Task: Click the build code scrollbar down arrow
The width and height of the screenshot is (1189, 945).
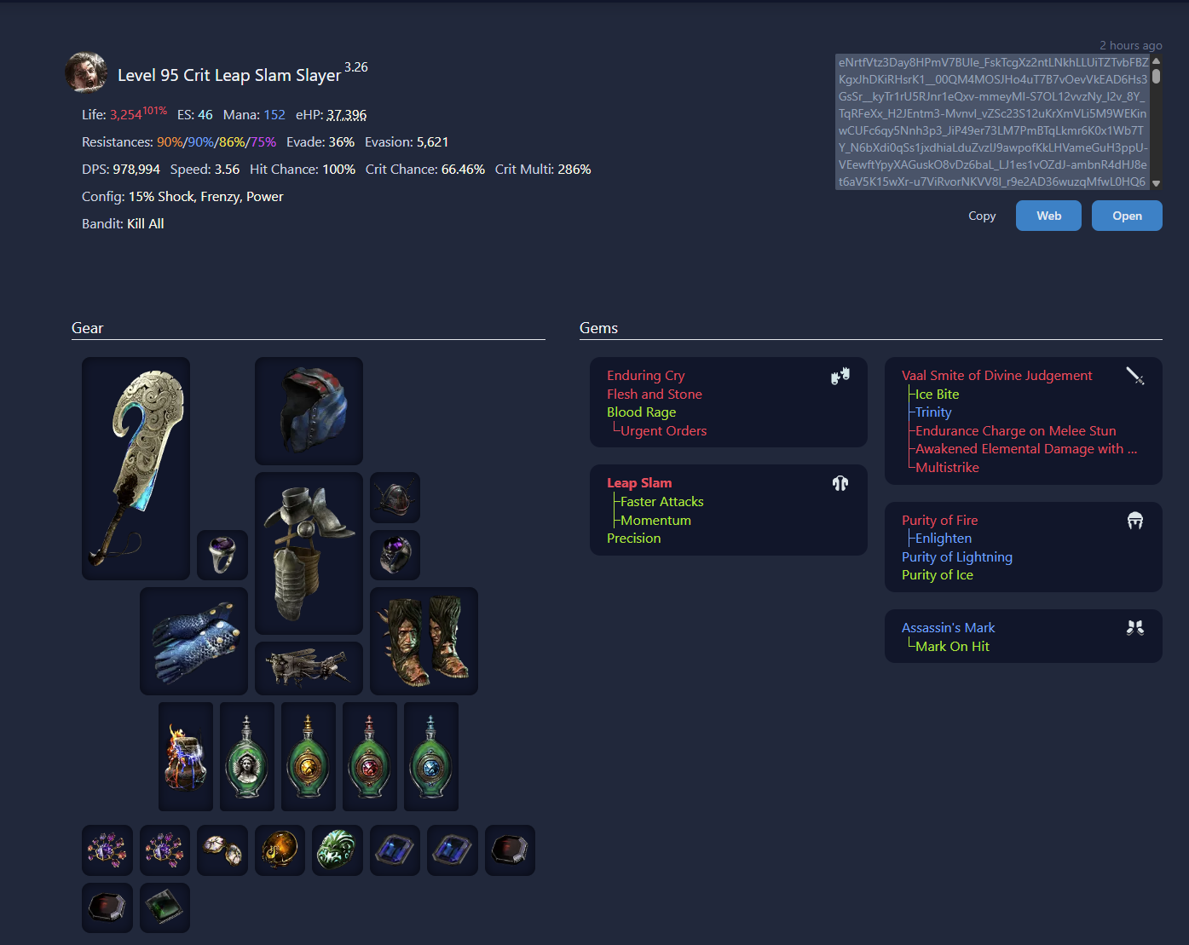Action: point(1157,183)
